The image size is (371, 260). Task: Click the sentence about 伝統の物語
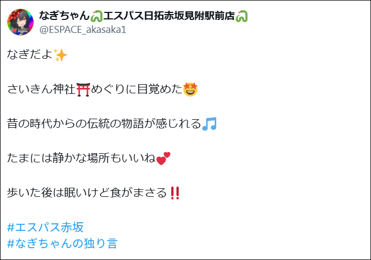click(x=112, y=124)
